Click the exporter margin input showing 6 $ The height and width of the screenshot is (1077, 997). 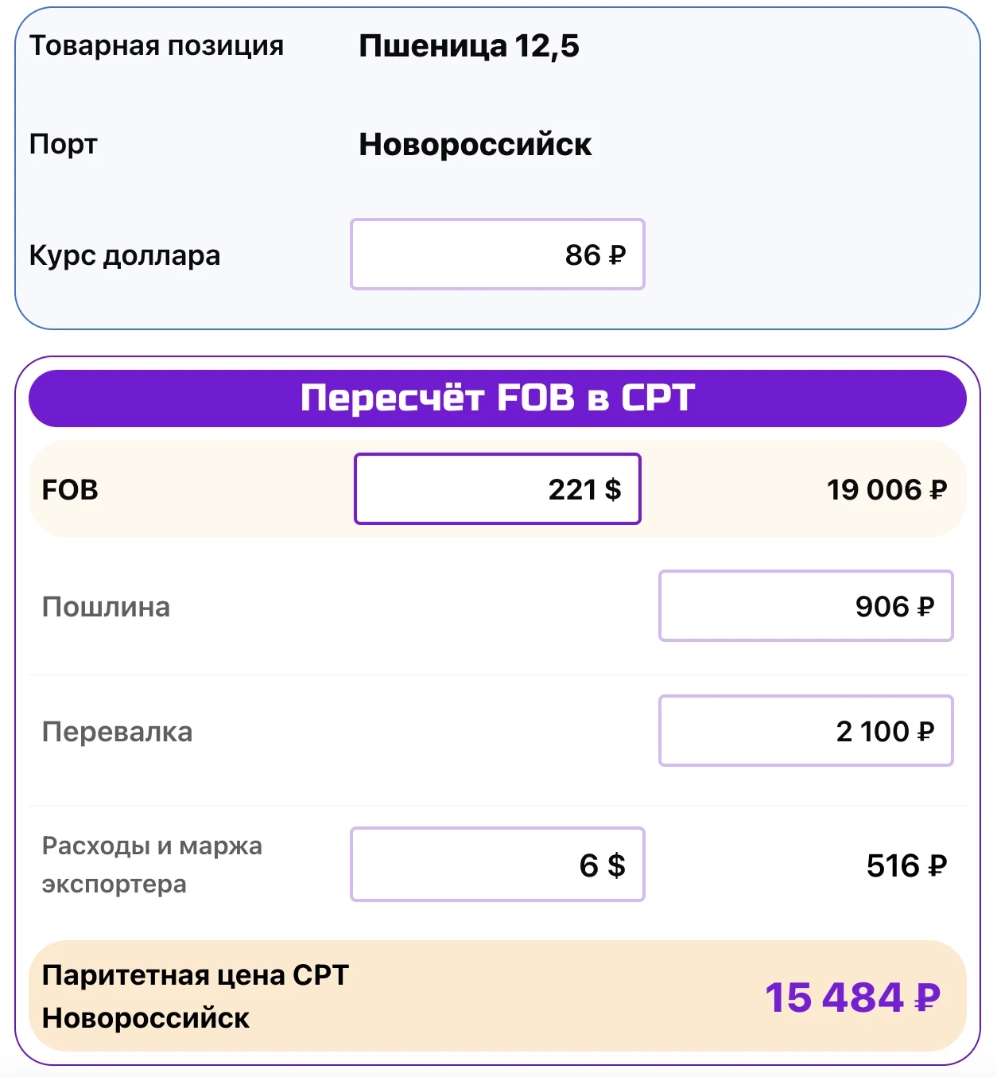pyautogui.click(x=497, y=865)
